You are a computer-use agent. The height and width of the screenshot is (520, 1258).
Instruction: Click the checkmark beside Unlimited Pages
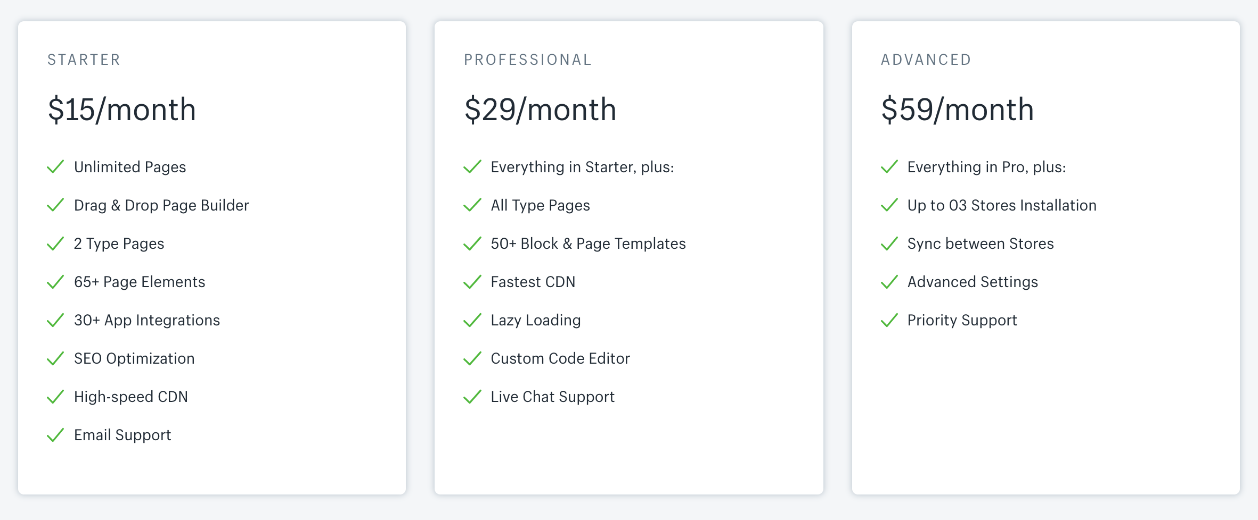(55, 167)
